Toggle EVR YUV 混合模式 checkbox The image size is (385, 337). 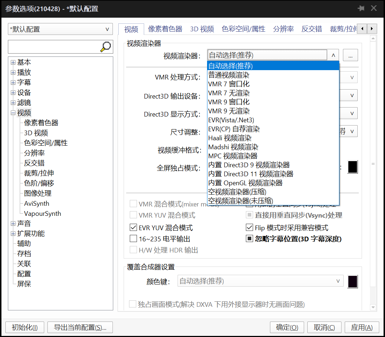click(x=133, y=227)
